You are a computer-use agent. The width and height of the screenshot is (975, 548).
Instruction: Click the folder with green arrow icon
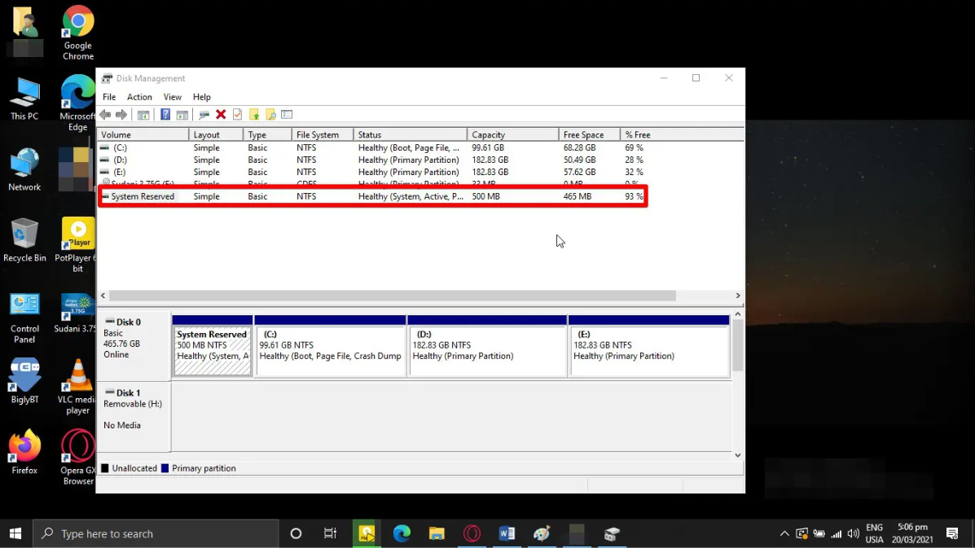(x=254, y=115)
